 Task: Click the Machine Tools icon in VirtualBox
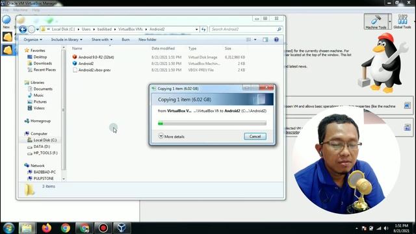pyautogui.click(x=376, y=21)
